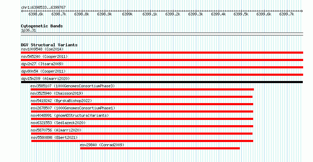Click the nsv6321553 (Sedlazeck2020) red bar
Image resolution: width=313 pixels, height=162 pixels.
coord(142,126)
